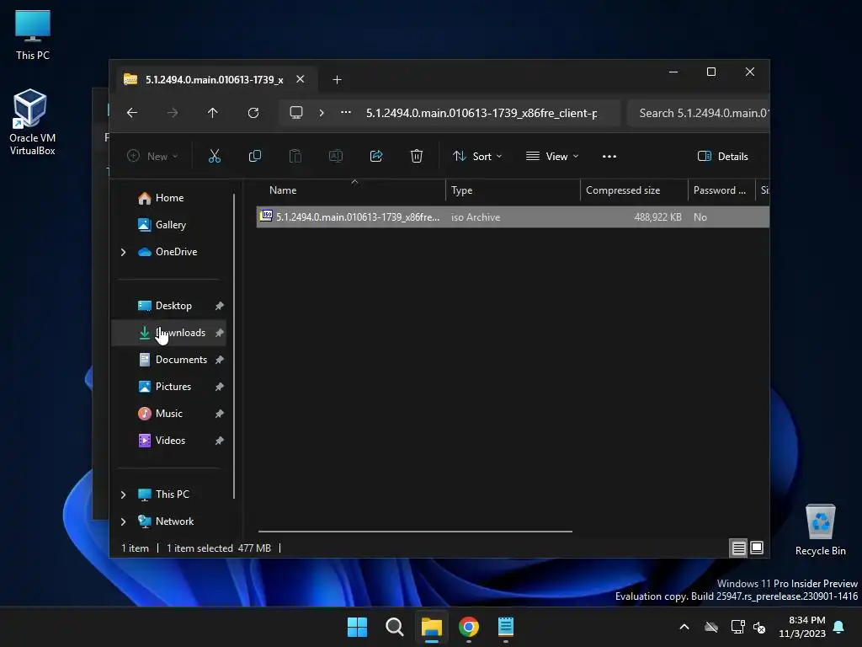Sort by Compressed size column header

[634, 190]
